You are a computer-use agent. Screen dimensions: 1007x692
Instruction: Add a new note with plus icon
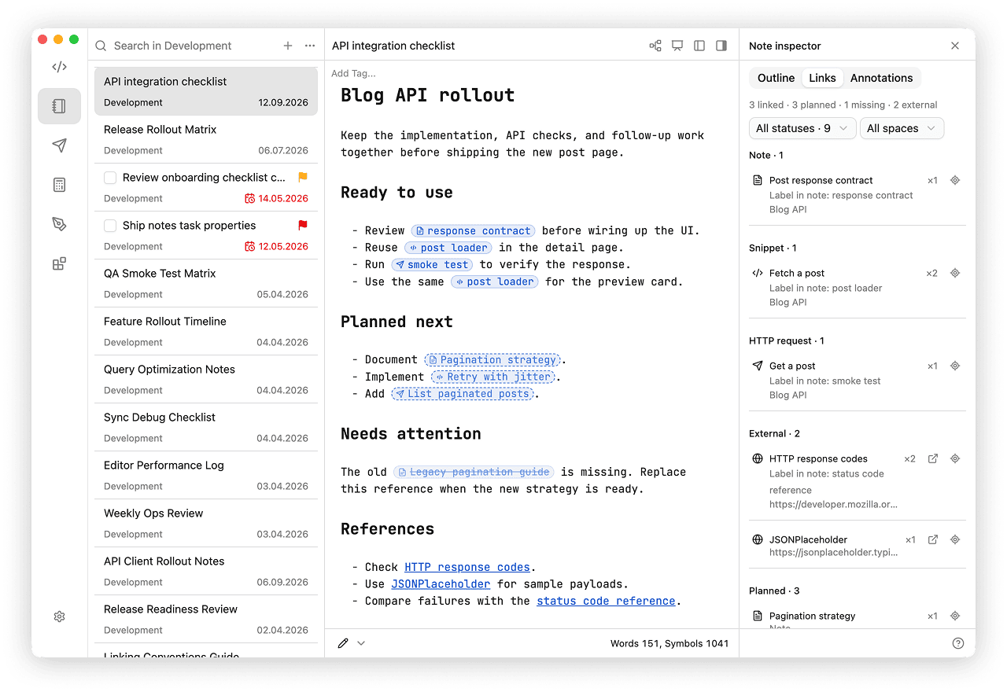[288, 46]
